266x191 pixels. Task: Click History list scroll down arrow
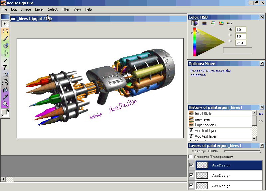(x=254, y=139)
